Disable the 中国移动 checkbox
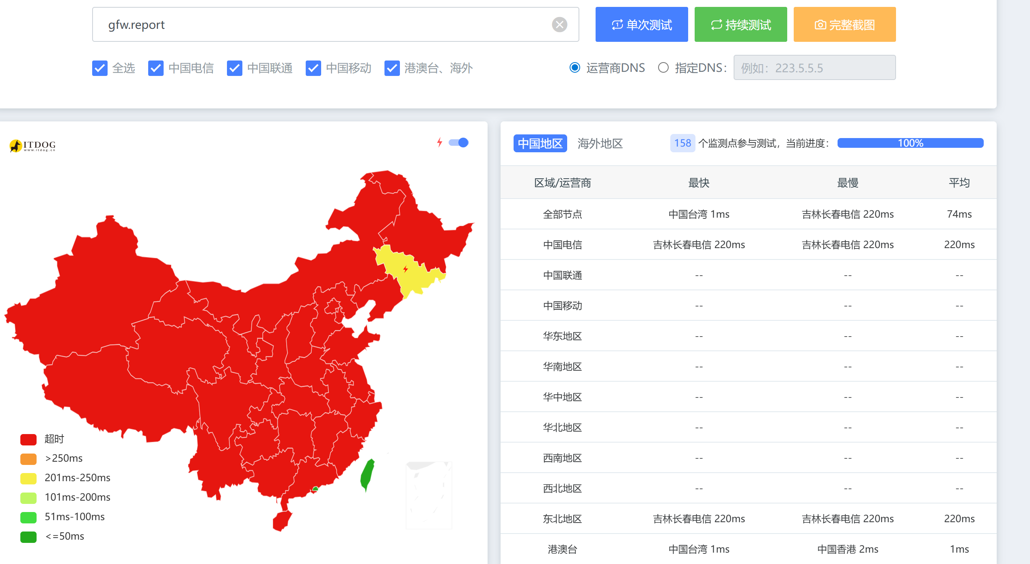This screenshot has width=1030, height=564. point(313,68)
